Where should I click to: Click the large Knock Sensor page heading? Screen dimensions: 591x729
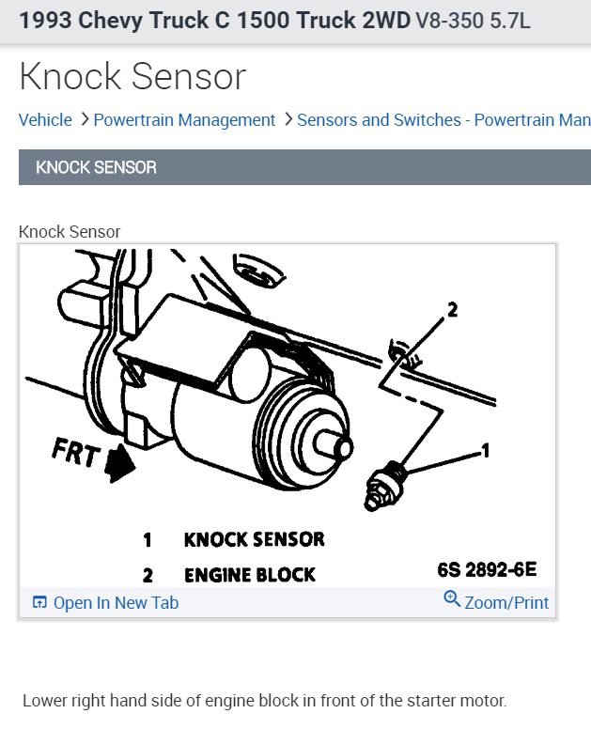[x=132, y=77]
